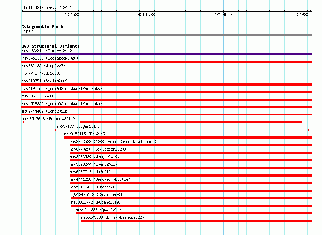Click ruler position 42134800
322x235 pixels.
[x=223, y=14]
